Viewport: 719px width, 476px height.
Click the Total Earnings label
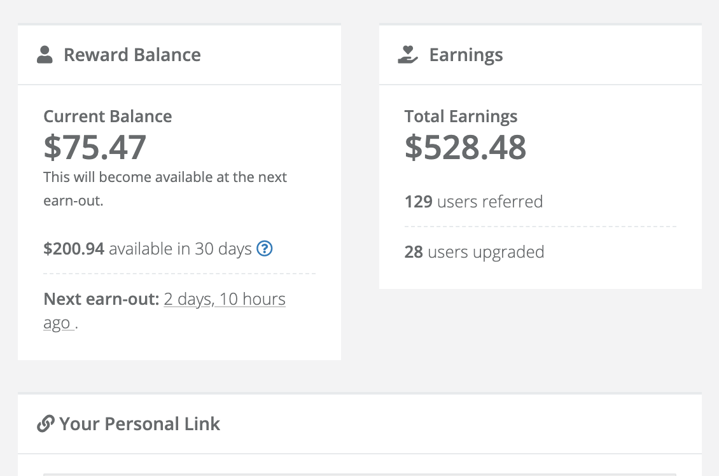point(461,116)
